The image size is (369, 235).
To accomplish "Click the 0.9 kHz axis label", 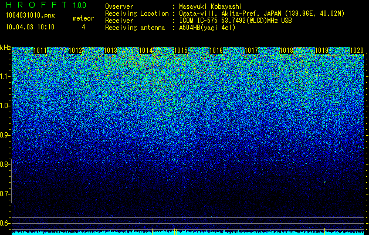I will [5, 135].
